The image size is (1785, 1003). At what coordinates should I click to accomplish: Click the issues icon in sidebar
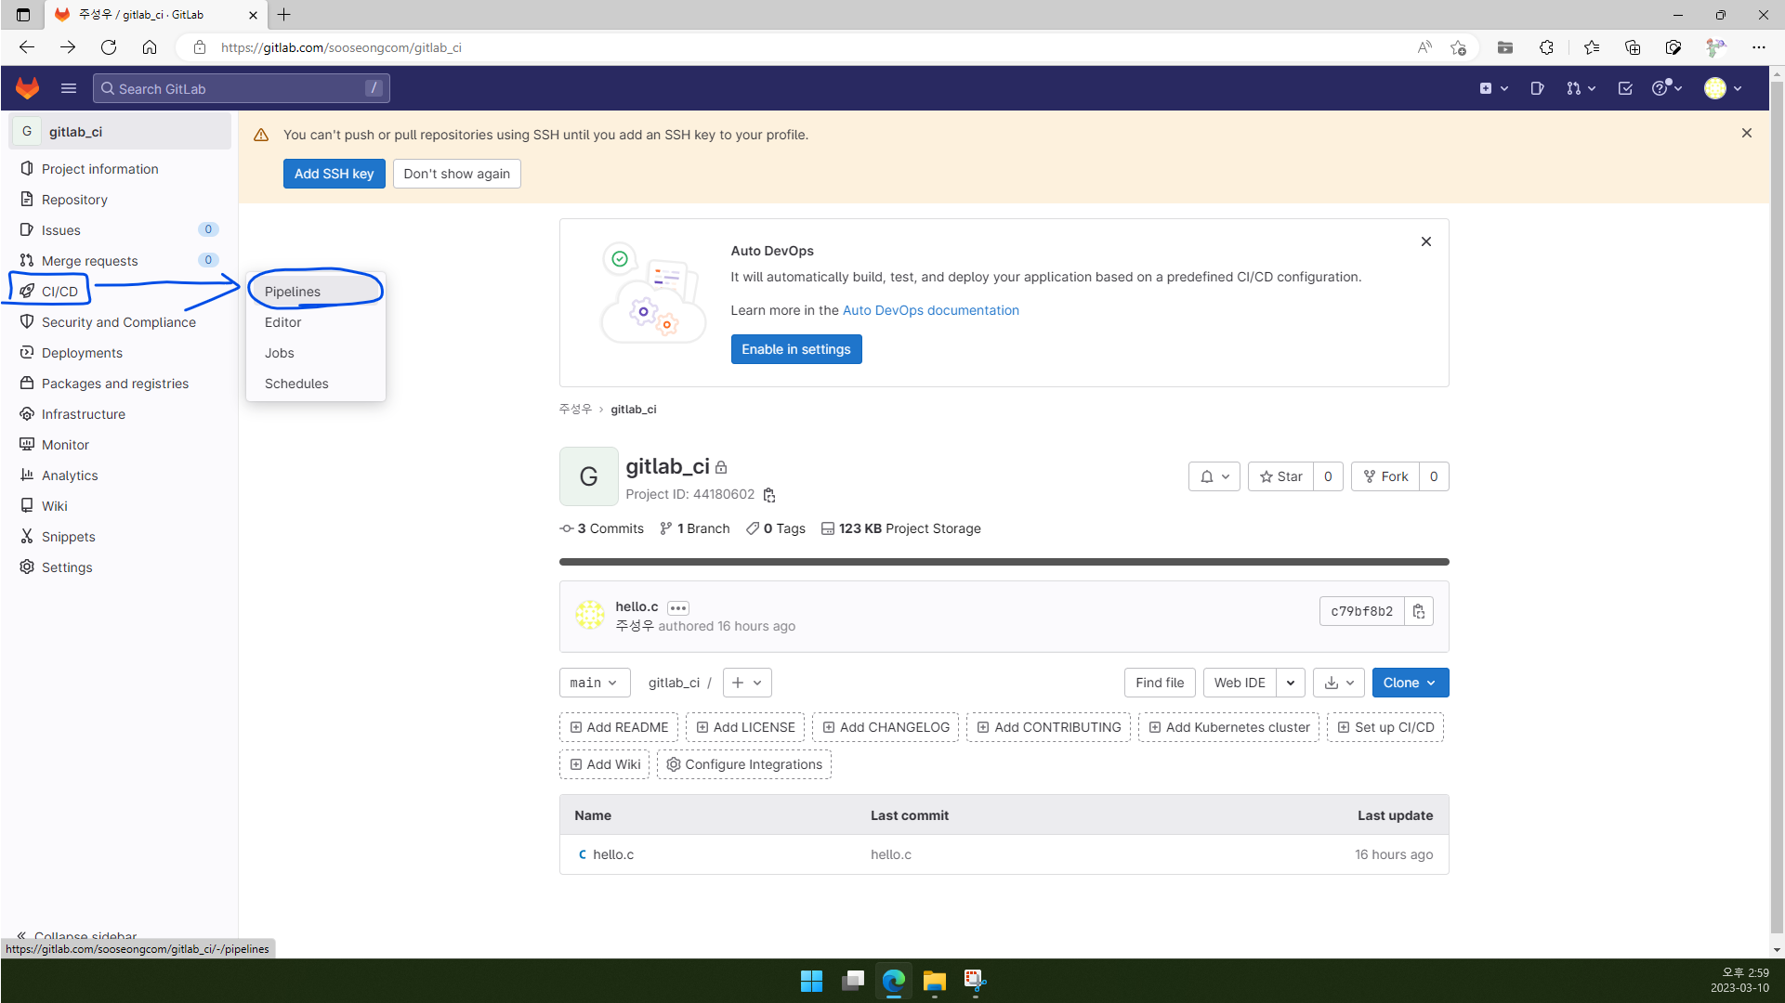pyautogui.click(x=26, y=230)
